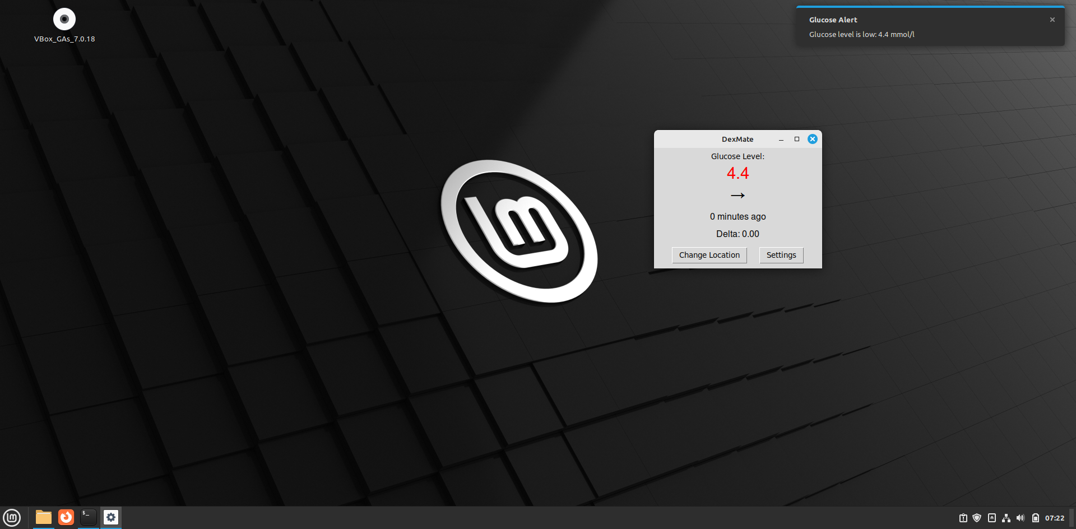Click the glucose trend arrow in DexMate
The image size is (1076, 529).
(738, 196)
